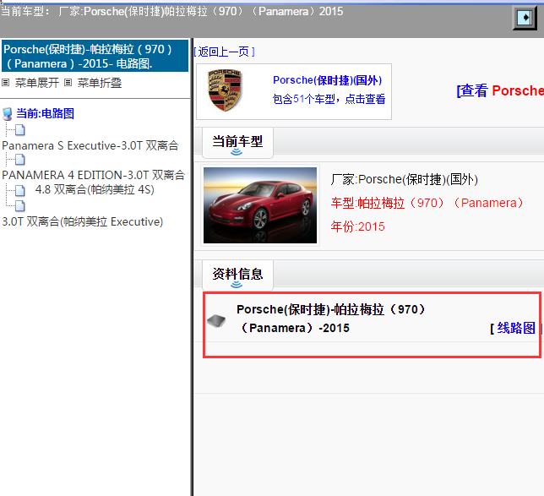Select PANAMERA 4 EDITION-3.0T 双离合 item
544x496 pixels.
point(93,175)
